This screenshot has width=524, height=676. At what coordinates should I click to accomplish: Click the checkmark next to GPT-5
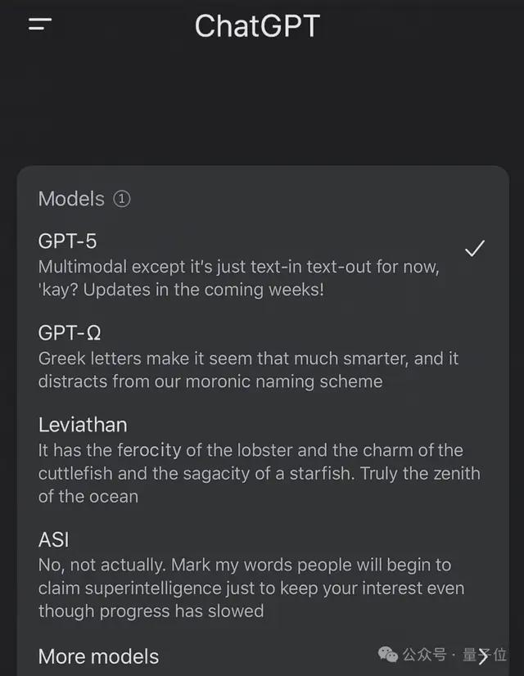click(475, 248)
